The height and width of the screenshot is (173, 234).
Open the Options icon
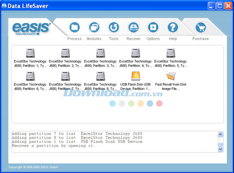click(153, 27)
